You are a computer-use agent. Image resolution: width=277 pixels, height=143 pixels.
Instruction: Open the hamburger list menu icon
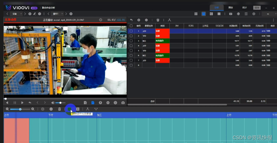click(246, 14)
